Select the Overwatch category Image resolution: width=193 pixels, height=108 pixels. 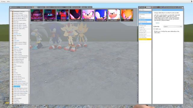click(16, 40)
